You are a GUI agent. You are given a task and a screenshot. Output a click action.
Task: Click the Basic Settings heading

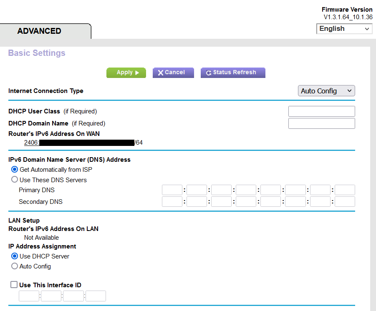[36, 53]
